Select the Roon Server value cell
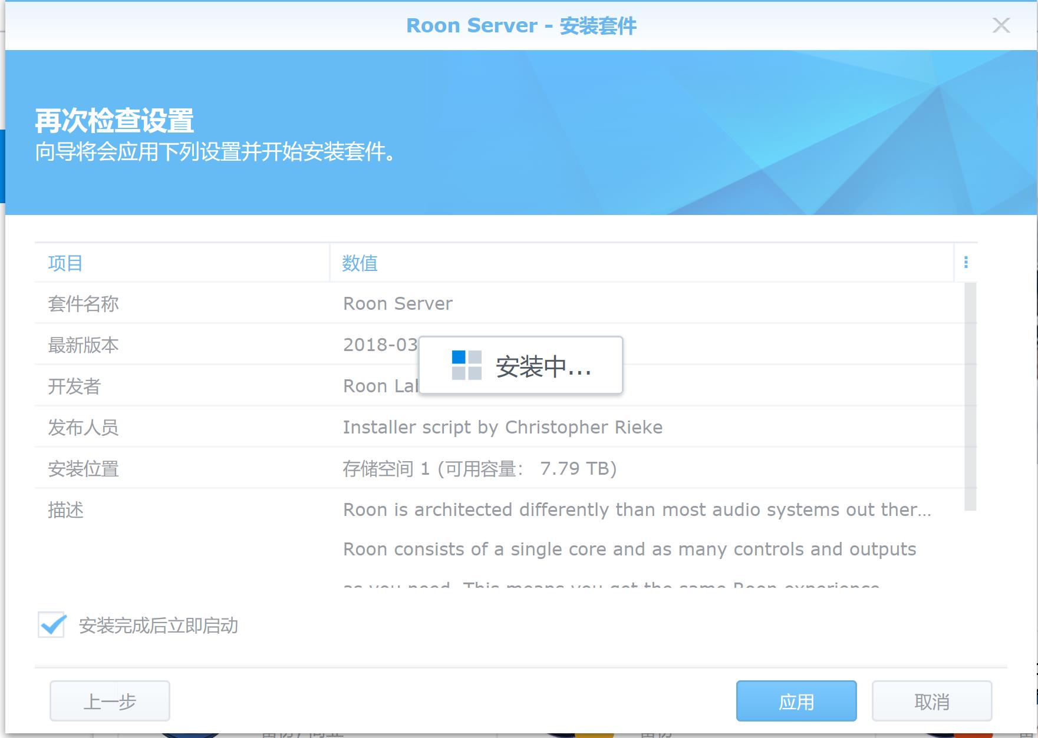 tap(398, 303)
